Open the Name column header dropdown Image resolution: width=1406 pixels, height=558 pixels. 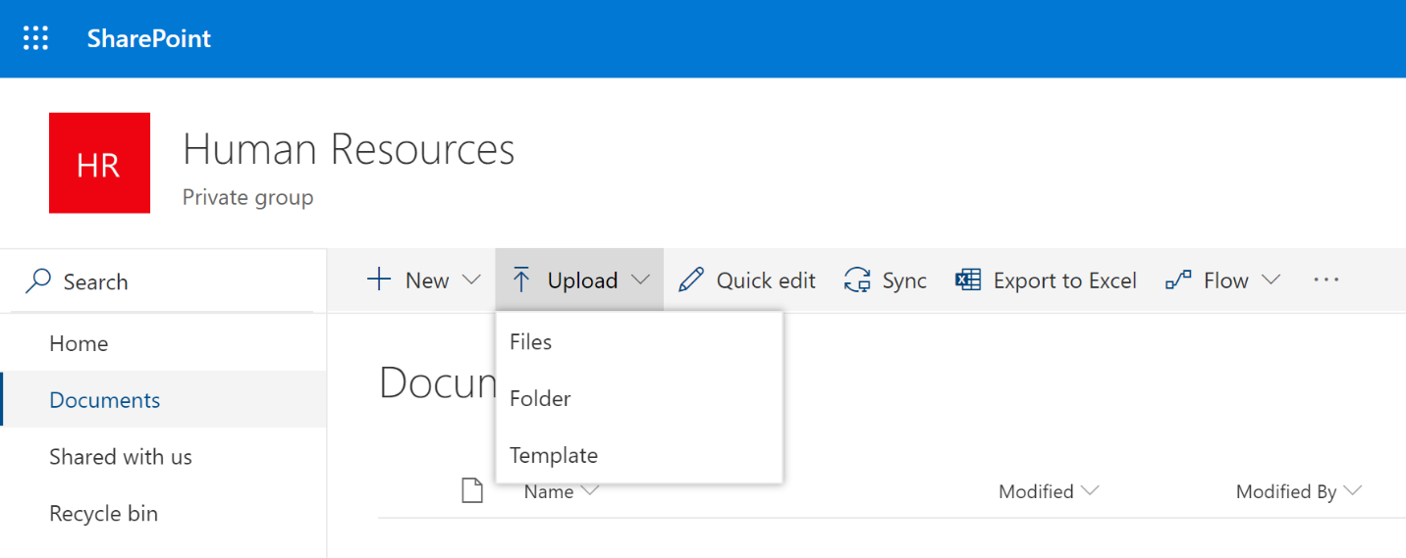(x=562, y=491)
